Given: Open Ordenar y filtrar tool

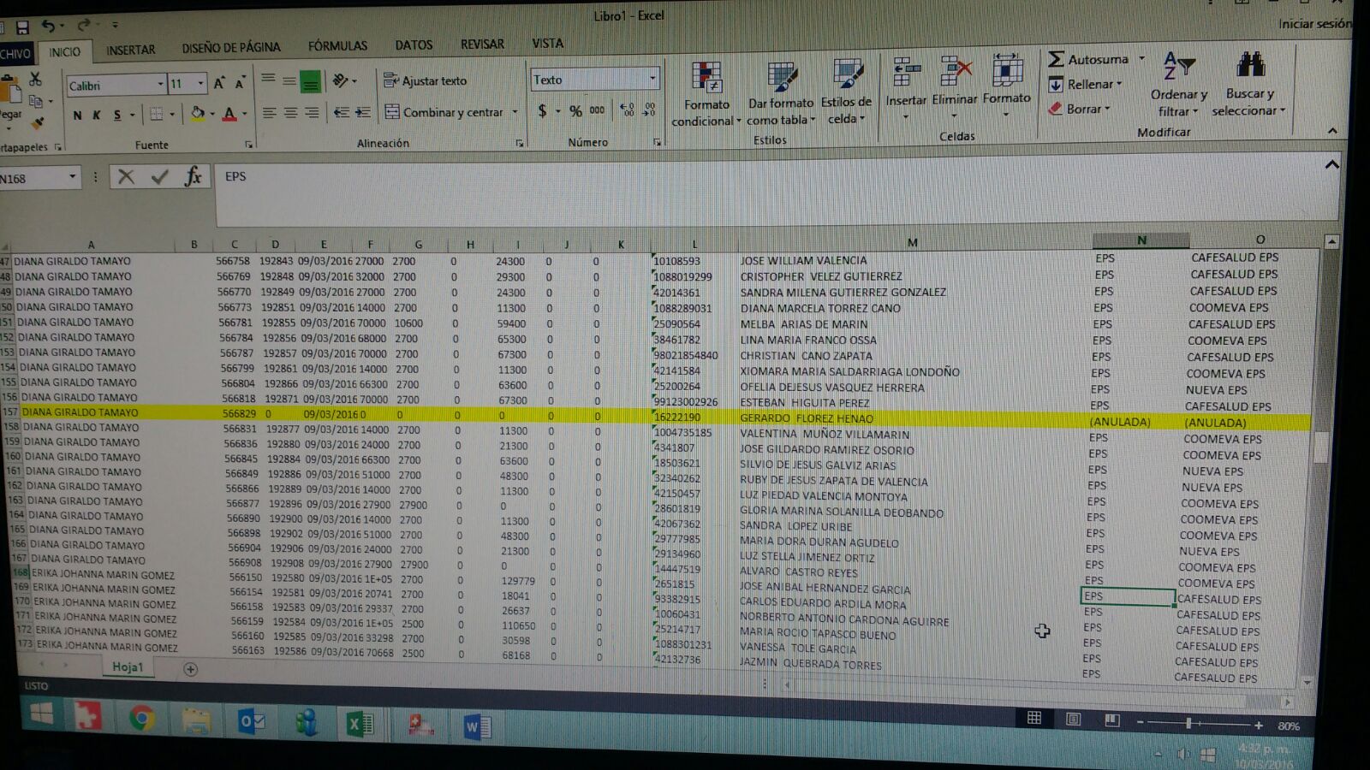Looking at the screenshot, I should click(1178, 67).
